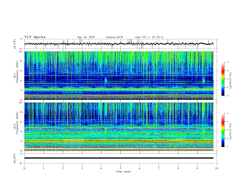Select the "start UT = 23:20:0" text

149,37
